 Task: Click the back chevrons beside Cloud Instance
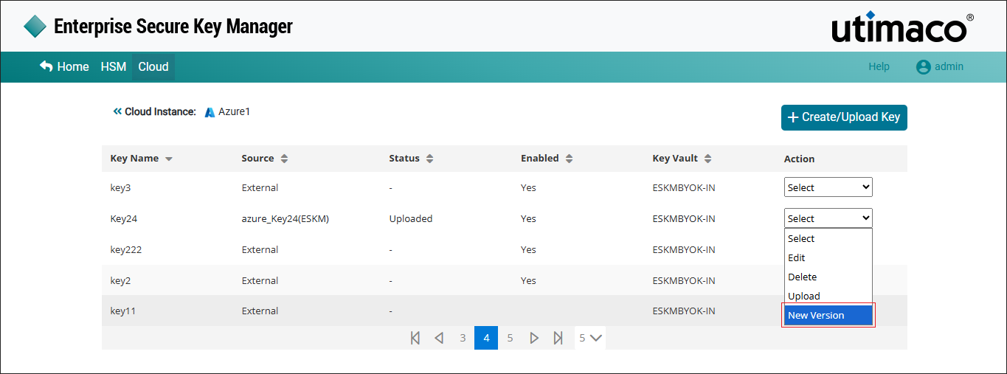pos(117,111)
